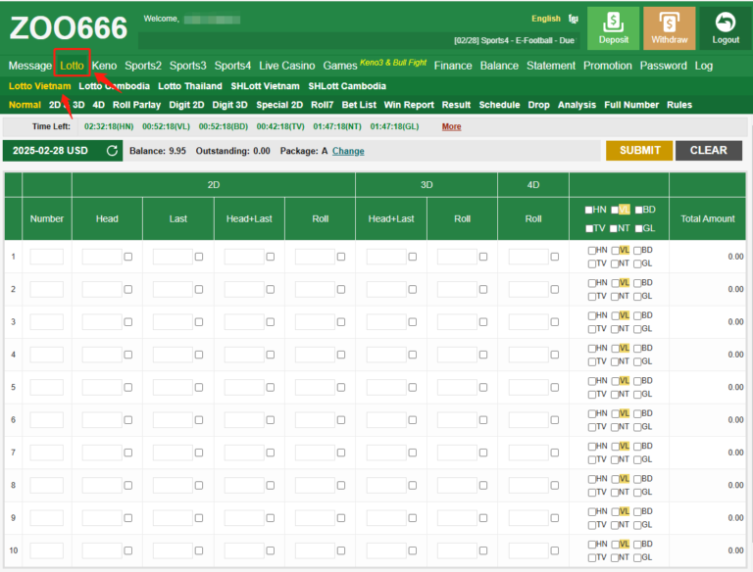Open the Roll Parlay tab
Screen dimensions: 753x572
[136, 105]
